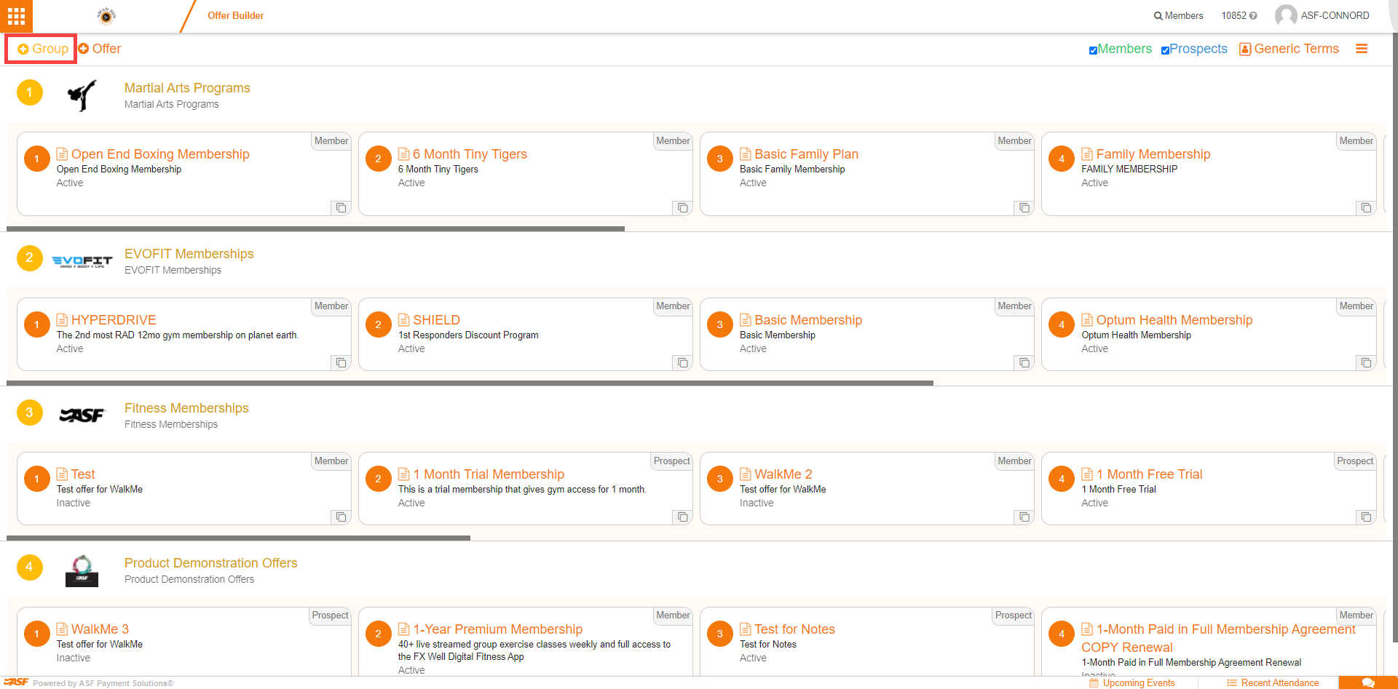Open the WalkMe 3 offer
The height and width of the screenshot is (689, 1398).
(x=100, y=629)
